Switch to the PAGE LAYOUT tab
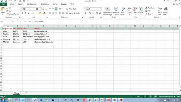 32,4
